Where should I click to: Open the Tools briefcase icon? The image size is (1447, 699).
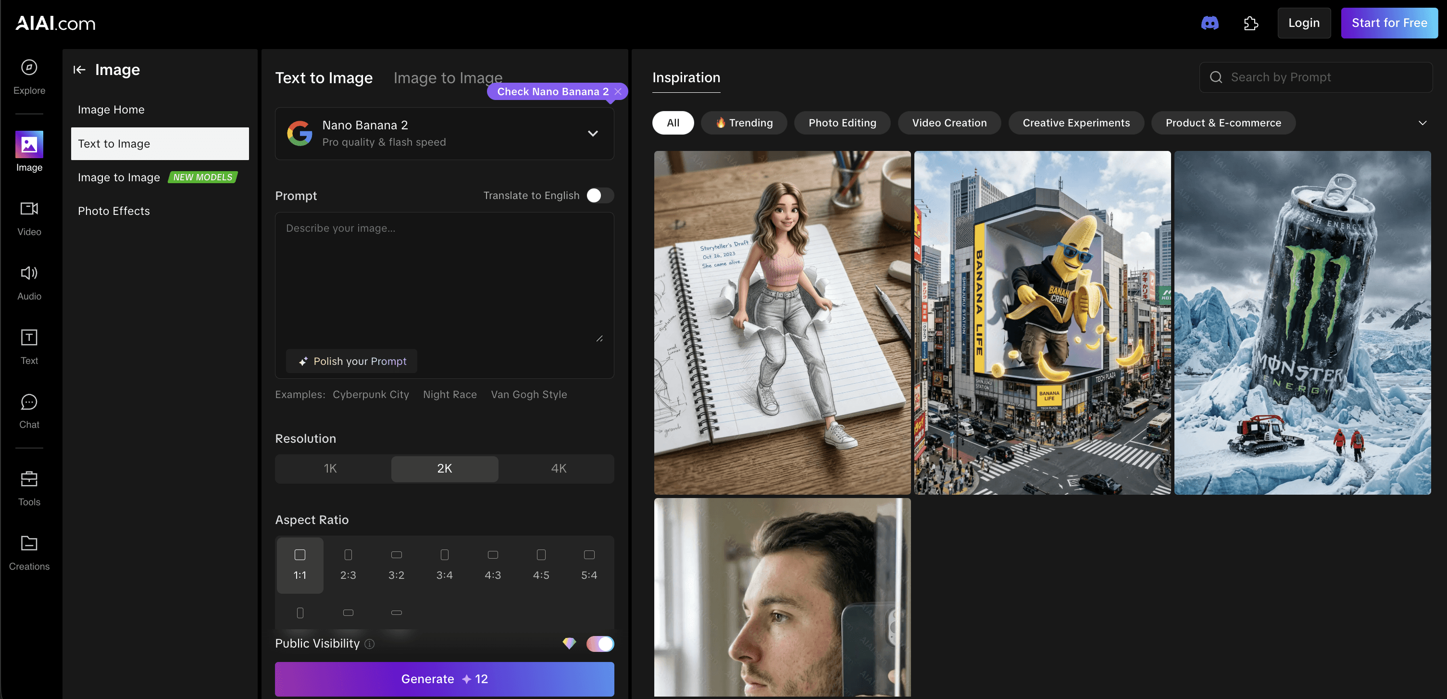[x=29, y=479]
